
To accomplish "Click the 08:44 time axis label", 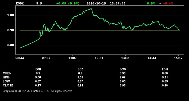I will [20, 58].
